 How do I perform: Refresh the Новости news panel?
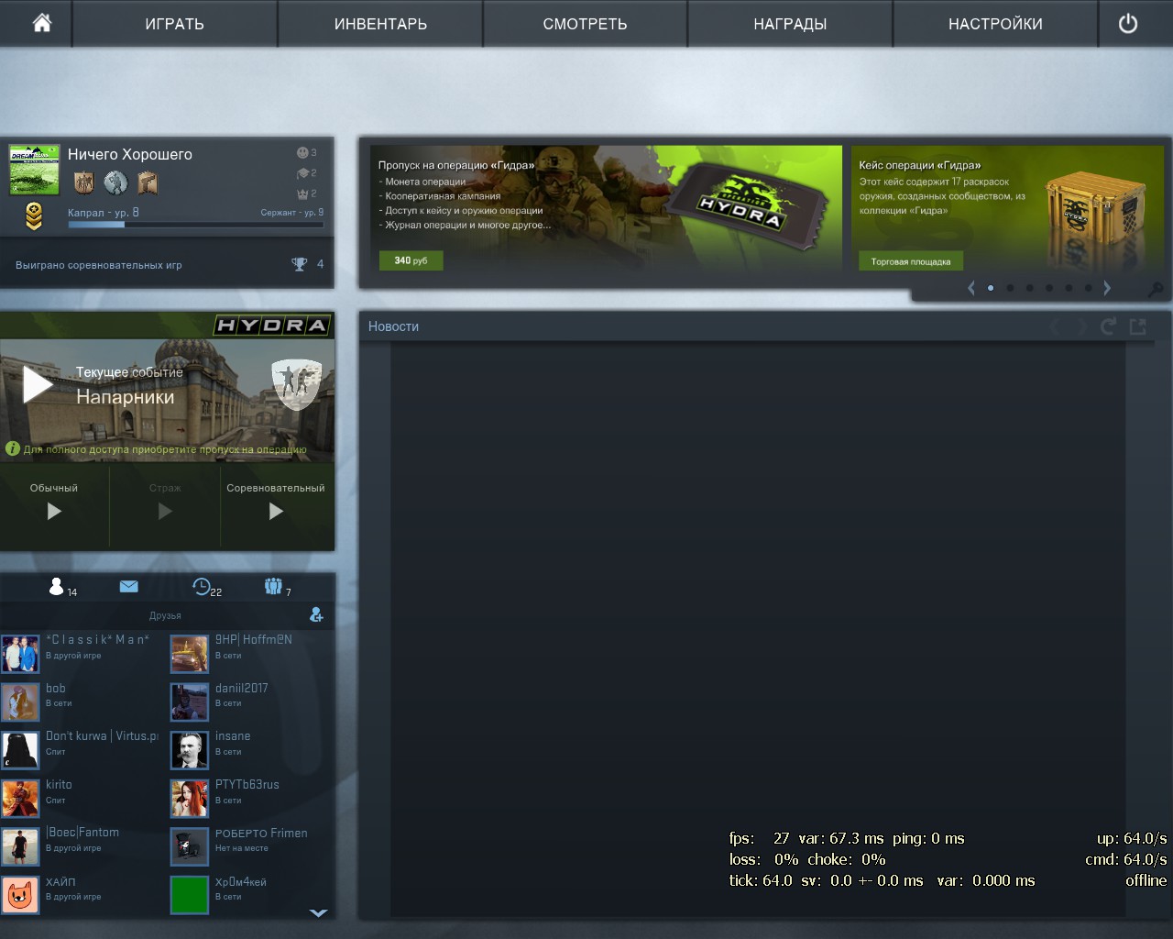point(1108,326)
